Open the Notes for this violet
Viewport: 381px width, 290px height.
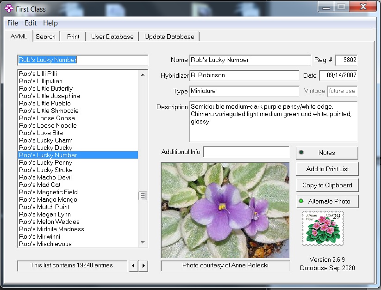pos(327,153)
